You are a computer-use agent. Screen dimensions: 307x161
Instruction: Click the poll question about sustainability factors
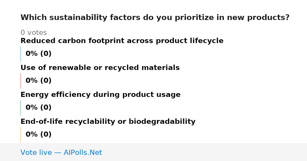155,18
